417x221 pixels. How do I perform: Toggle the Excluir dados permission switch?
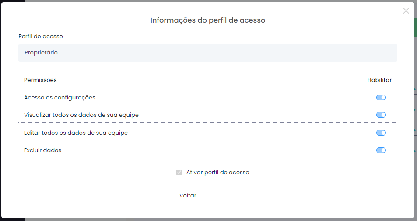click(x=381, y=150)
